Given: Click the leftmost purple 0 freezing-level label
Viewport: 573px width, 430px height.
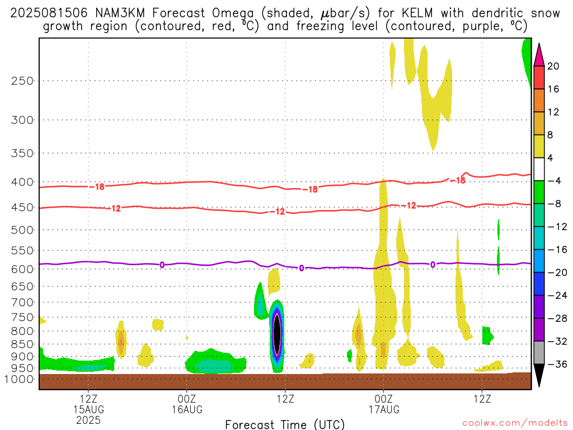Looking at the screenshot, I should (x=162, y=265).
